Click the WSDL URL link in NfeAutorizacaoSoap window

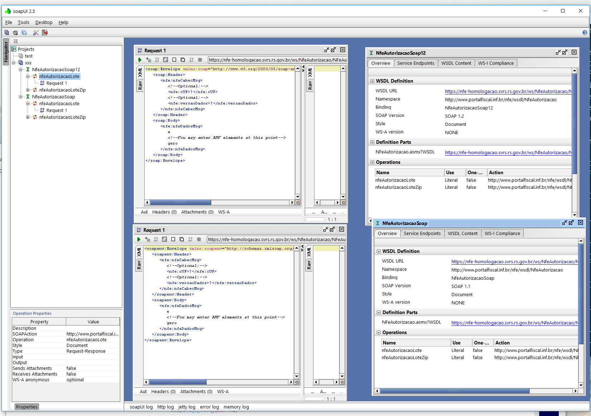(514, 262)
